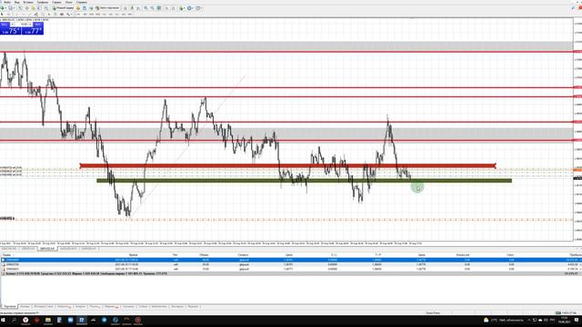Open the connection status indicator in status bar
582x327 pixels.
coord(566,312)
